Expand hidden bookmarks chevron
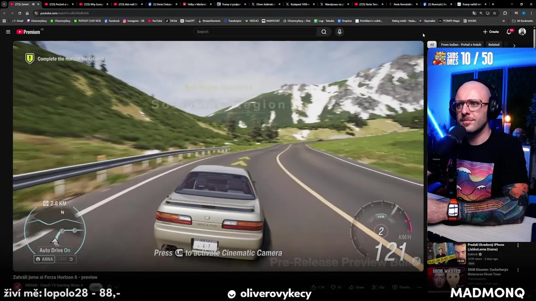 [504, 21]
